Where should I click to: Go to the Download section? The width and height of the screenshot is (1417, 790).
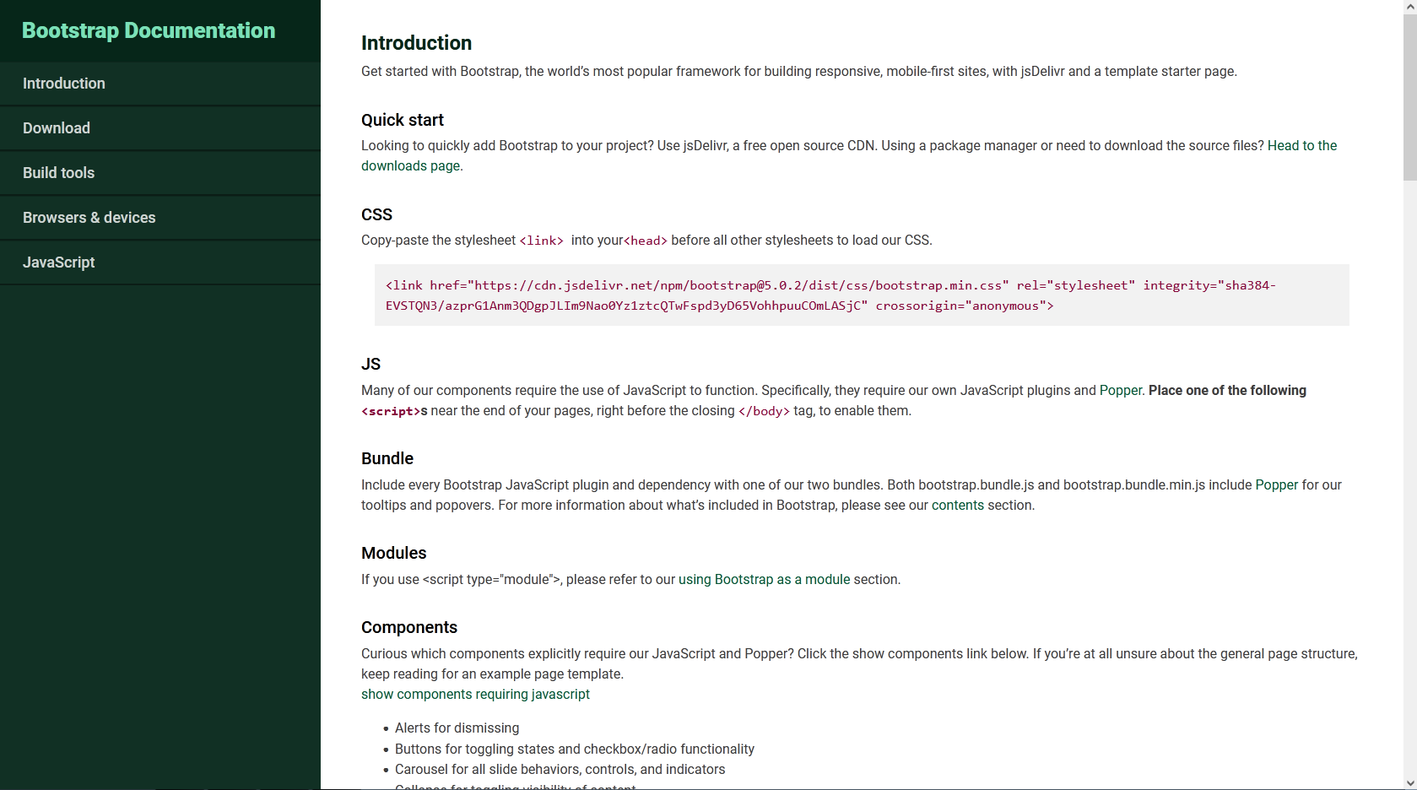[x=160, y=128]
